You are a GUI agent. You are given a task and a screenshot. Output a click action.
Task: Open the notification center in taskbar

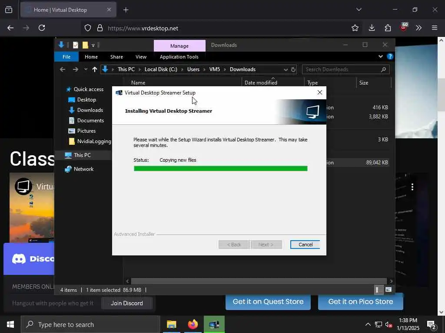point(432,324)
